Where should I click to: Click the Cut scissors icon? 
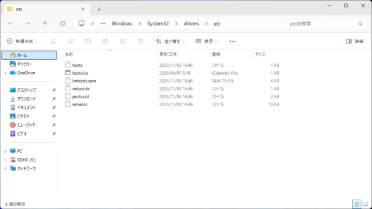53,41
